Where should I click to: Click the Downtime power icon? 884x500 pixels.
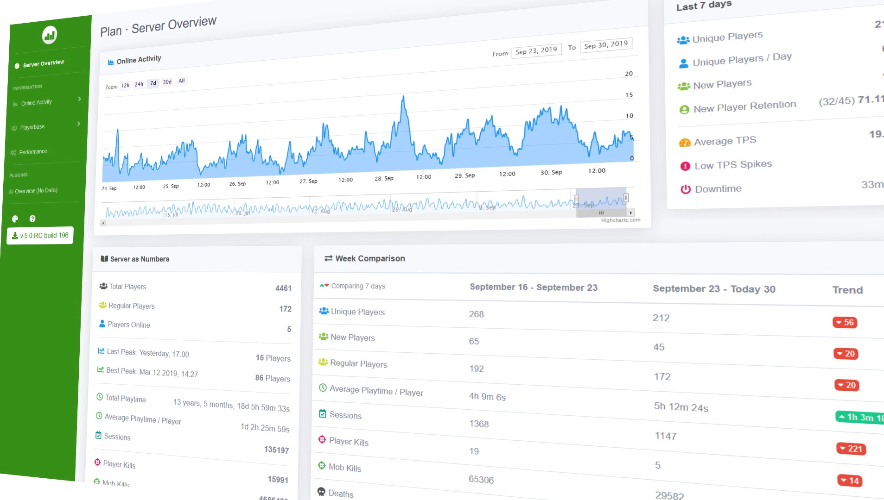tap(686, 189)
